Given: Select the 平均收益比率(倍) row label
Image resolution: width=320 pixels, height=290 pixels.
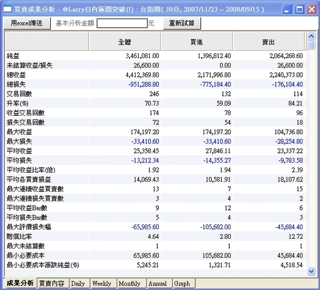Looking at the screenshot, I should [x=31, y=170].
